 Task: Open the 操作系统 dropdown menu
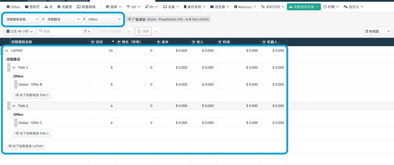coord(194,7)
